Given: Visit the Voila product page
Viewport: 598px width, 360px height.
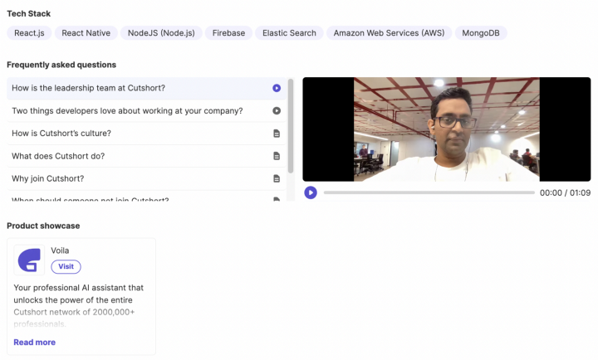Looking at the screenshot, I should tap(66, 266).
